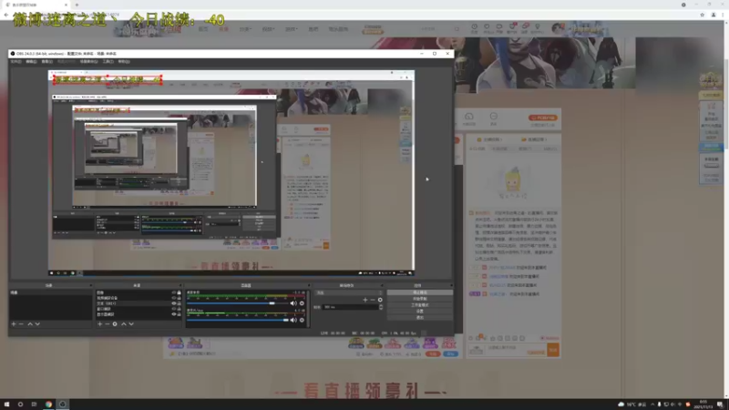Open OBS View menu

click(47, 61)
